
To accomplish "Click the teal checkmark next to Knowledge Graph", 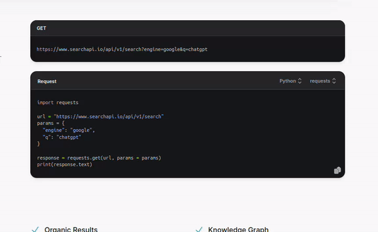I will click(199, 229).
